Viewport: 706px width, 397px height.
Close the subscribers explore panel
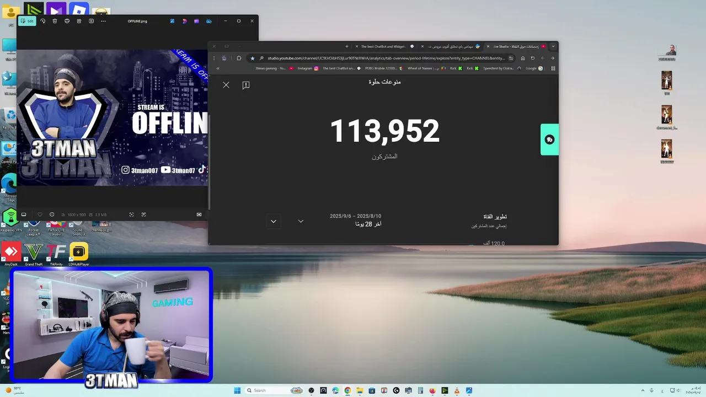226,85
